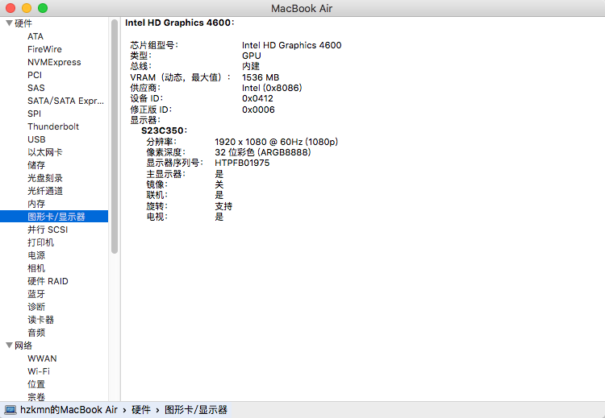
Task: Click the serial number HTPFB01975
Action: [x=242, y=163]
